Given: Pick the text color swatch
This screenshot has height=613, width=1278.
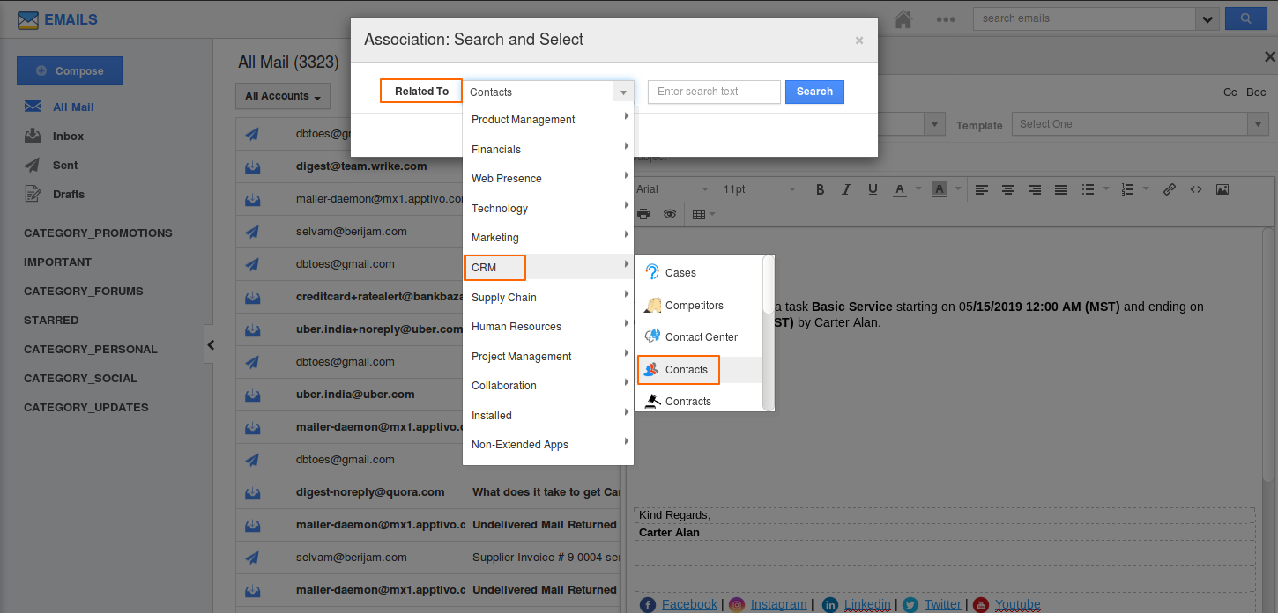Looking at the screenshot, I should click(x=899, y=189).
